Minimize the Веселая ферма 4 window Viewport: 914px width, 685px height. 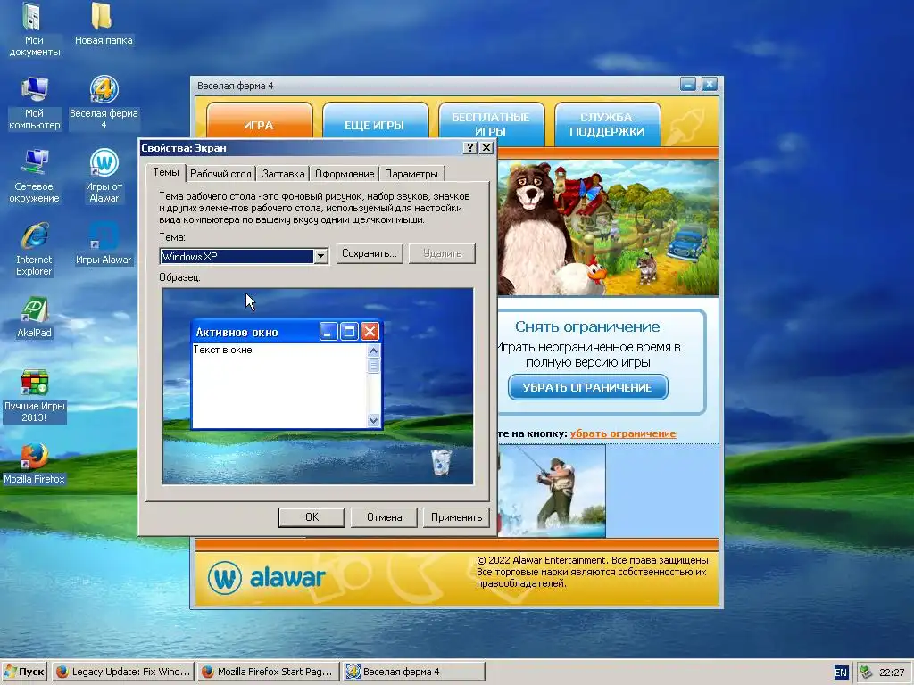(x=688, y=85)
